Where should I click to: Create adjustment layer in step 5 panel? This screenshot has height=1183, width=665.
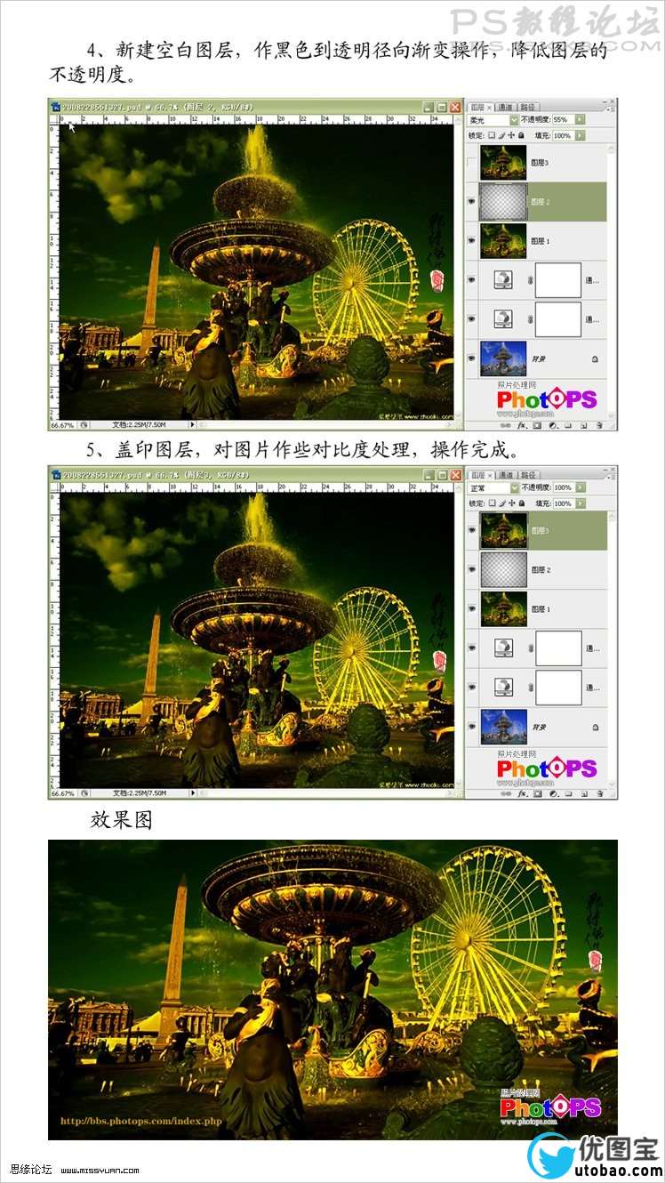(x=552, y=793)
